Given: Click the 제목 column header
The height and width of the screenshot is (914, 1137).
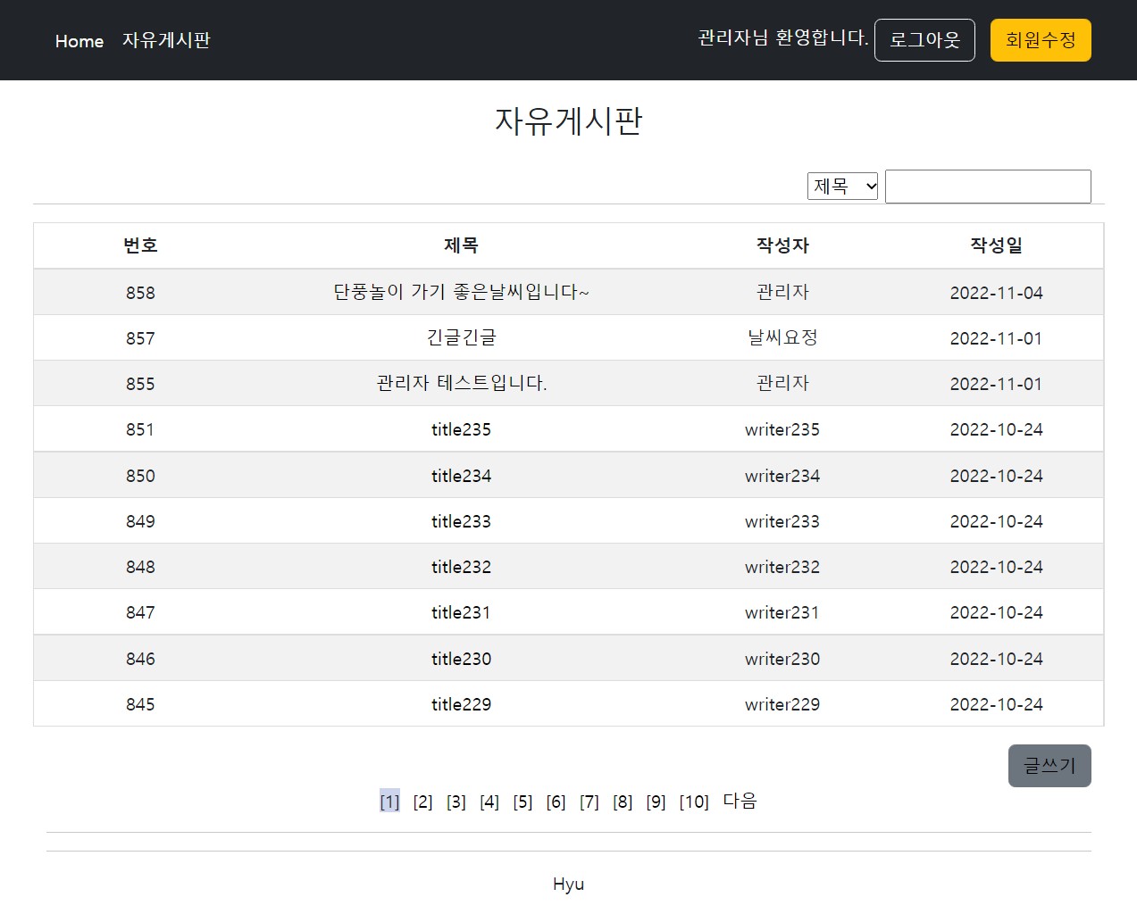Looking at the screenshot, I should click(x=461, y=245).
